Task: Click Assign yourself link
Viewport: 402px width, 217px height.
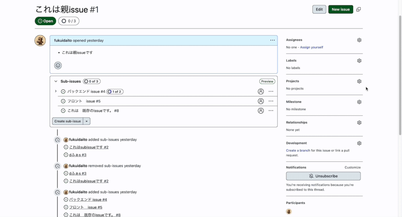Action: pyautogui.click(x=312, y=47)
